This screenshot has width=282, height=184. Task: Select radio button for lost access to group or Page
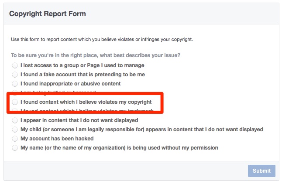pos(15,65)
